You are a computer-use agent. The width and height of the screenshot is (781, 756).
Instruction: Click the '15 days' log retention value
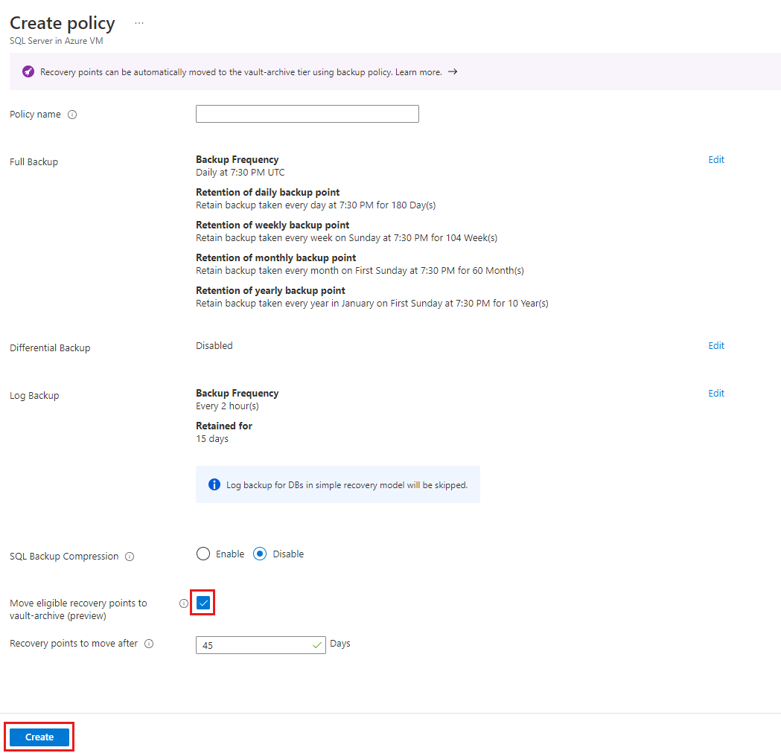coord(212,439)
